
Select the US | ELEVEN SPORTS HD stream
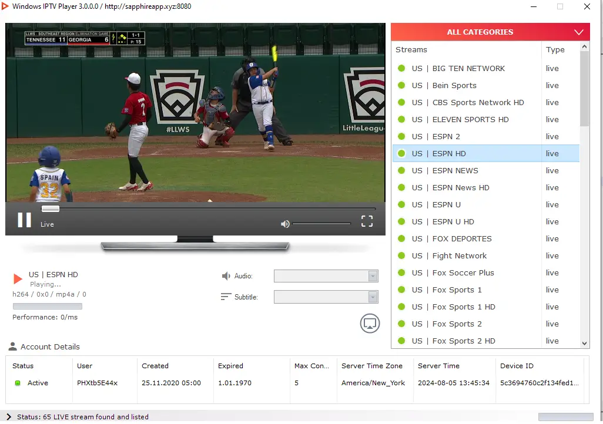[485, 119]
